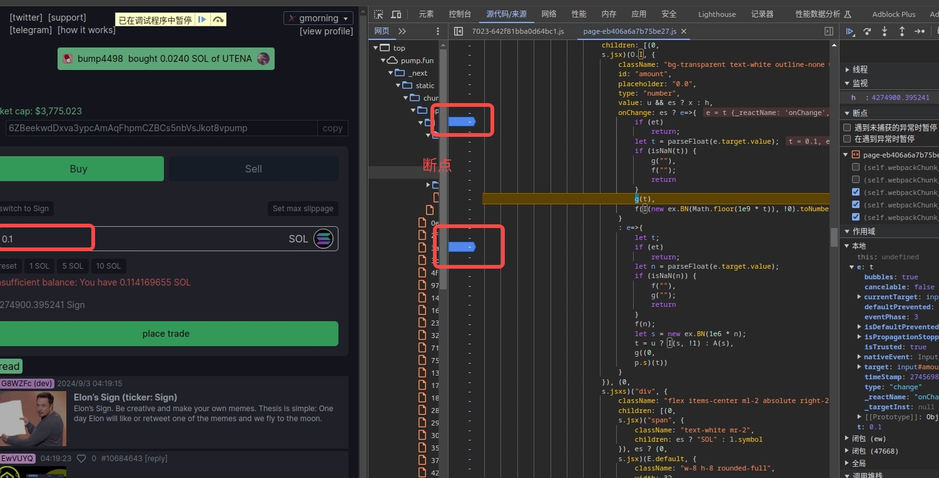The width and height of the screenshot is (939, 478).
Task: Open the Adblock Plus panel tab
Action: click(x=893, y=14)
